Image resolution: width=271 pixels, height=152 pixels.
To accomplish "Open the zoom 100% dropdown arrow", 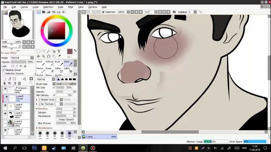I will click(x=128, y=12).
